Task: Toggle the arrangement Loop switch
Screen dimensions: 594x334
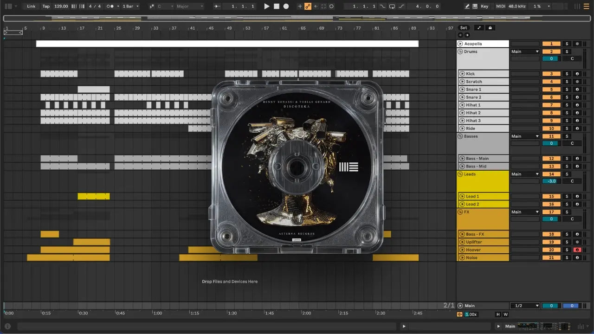Action: click(392, 6)
